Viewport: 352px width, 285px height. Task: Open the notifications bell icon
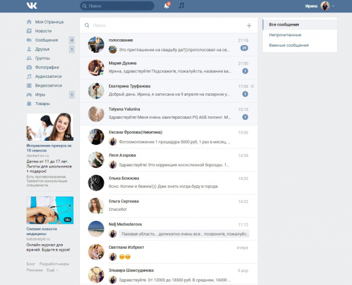point(167,5)
